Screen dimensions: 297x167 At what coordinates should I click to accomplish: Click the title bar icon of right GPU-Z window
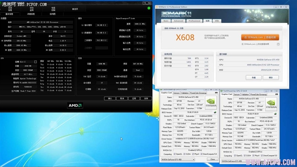pyautogui.click(x=221, y=91)
